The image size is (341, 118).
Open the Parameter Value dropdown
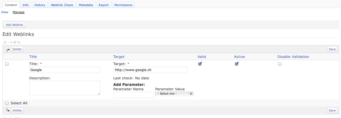click(x=174, y=94)
